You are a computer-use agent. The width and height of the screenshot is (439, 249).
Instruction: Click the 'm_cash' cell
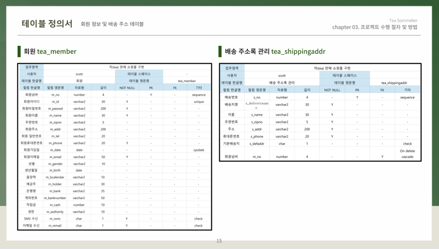coord(55,205)
